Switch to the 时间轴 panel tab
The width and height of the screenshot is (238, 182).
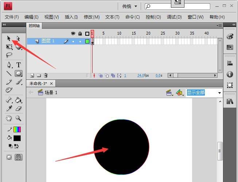tap(34, 26)
